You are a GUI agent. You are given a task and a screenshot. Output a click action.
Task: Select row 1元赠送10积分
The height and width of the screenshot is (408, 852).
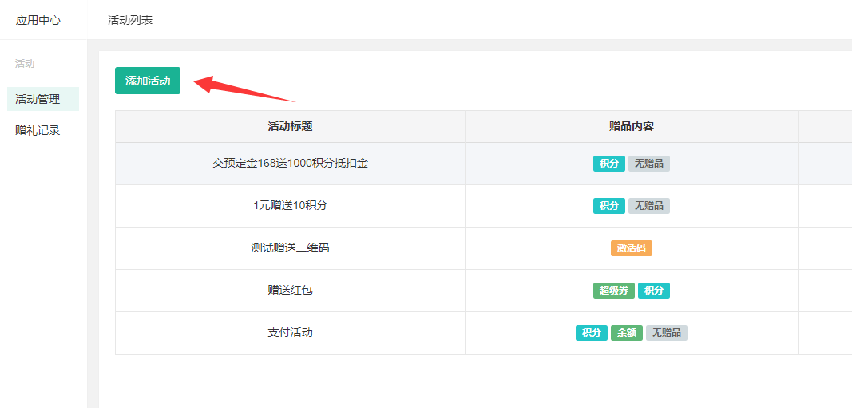point(484,206)
